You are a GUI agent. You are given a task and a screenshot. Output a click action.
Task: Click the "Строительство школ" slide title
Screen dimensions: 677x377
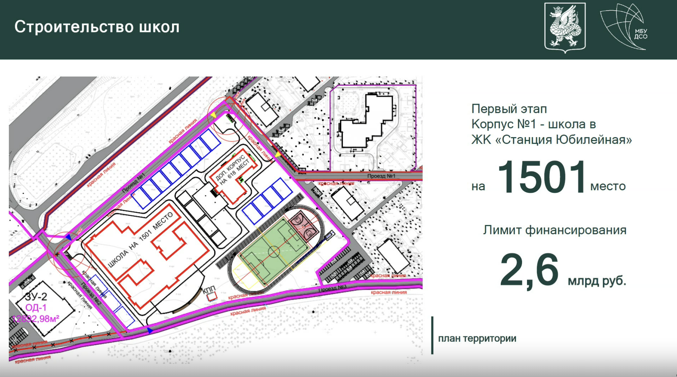click(x=97, y=27)
